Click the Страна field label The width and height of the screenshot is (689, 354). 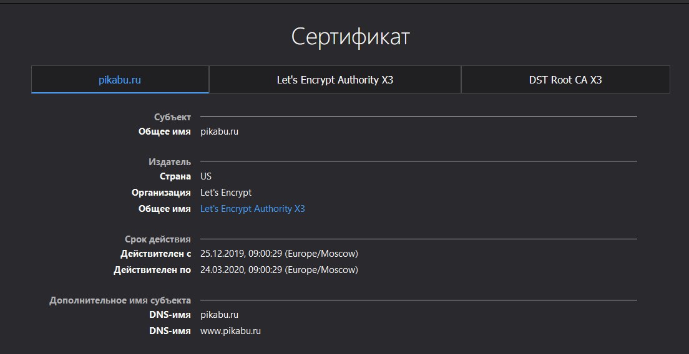click(175, 176)
